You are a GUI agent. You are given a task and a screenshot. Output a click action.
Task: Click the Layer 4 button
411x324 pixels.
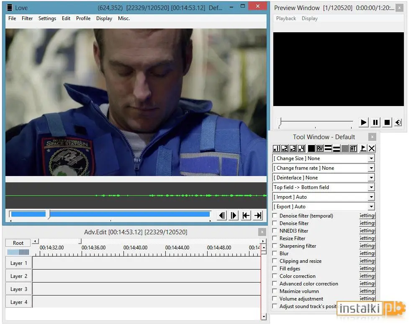pos(18,302)
